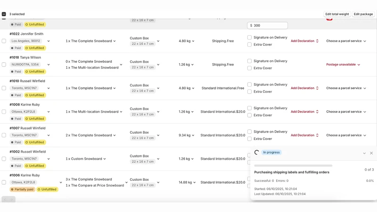Click Add Declaration for order #1010
This screenshot has height=212, width=377.
tap(303, 88)
